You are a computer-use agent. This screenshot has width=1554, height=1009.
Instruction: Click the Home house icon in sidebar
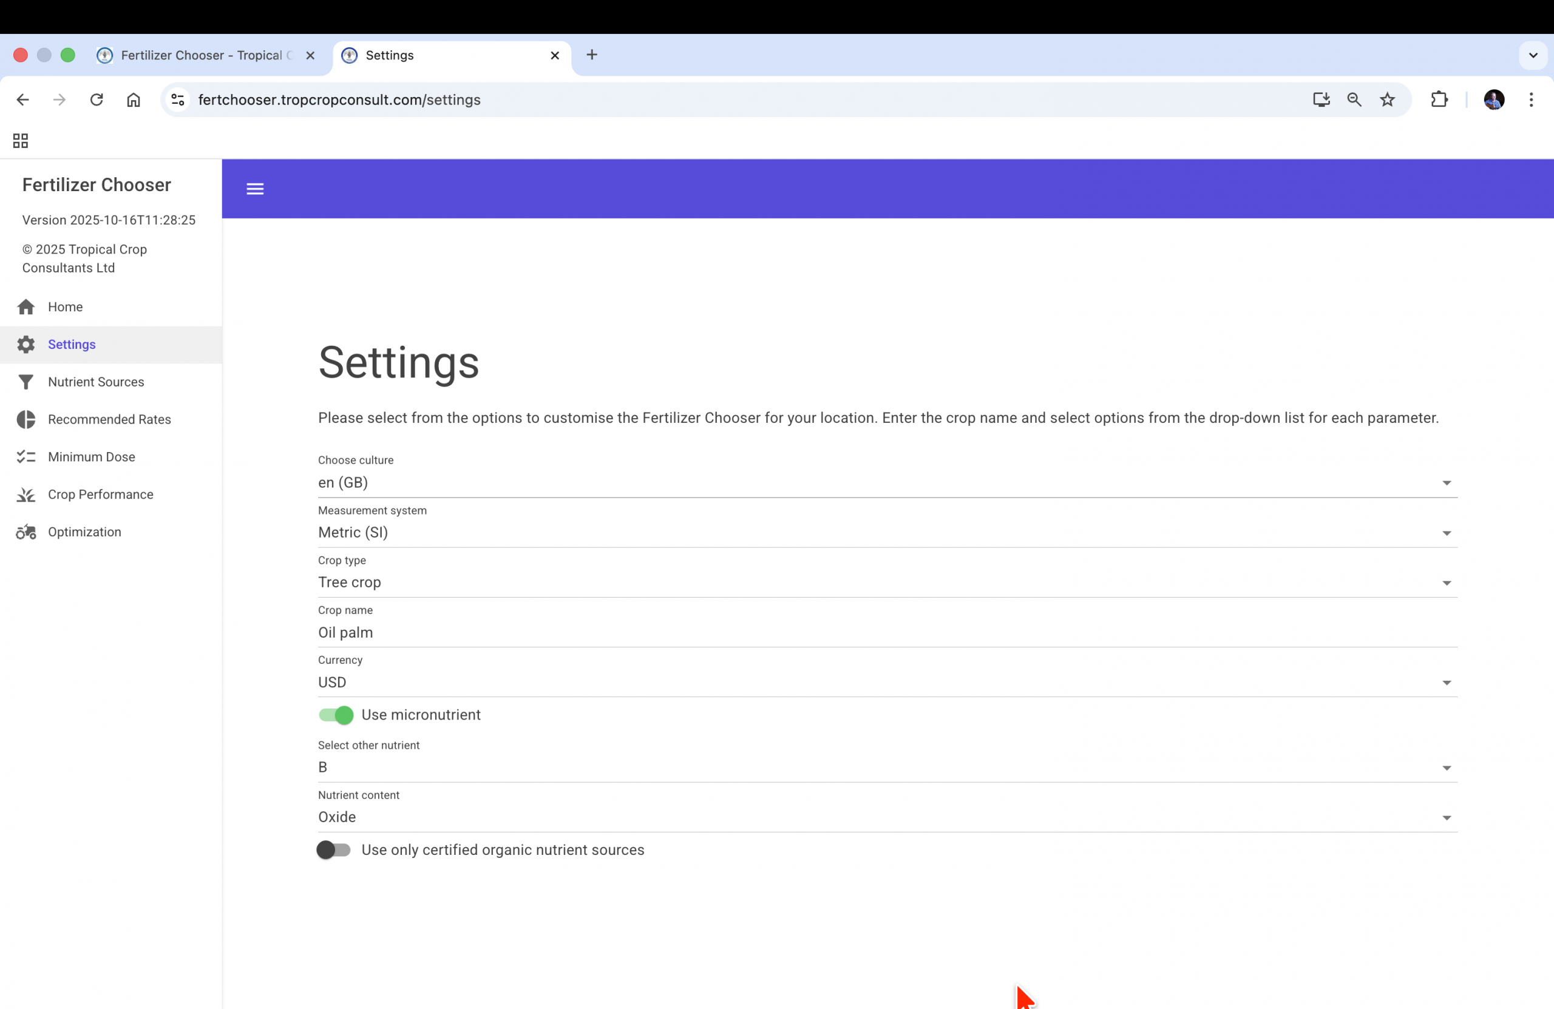26,307
